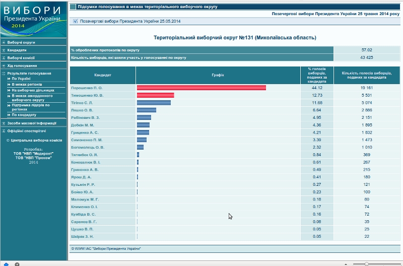
Task: Select candidate Гриценко А. С.
Action: (x=85, y=132)
